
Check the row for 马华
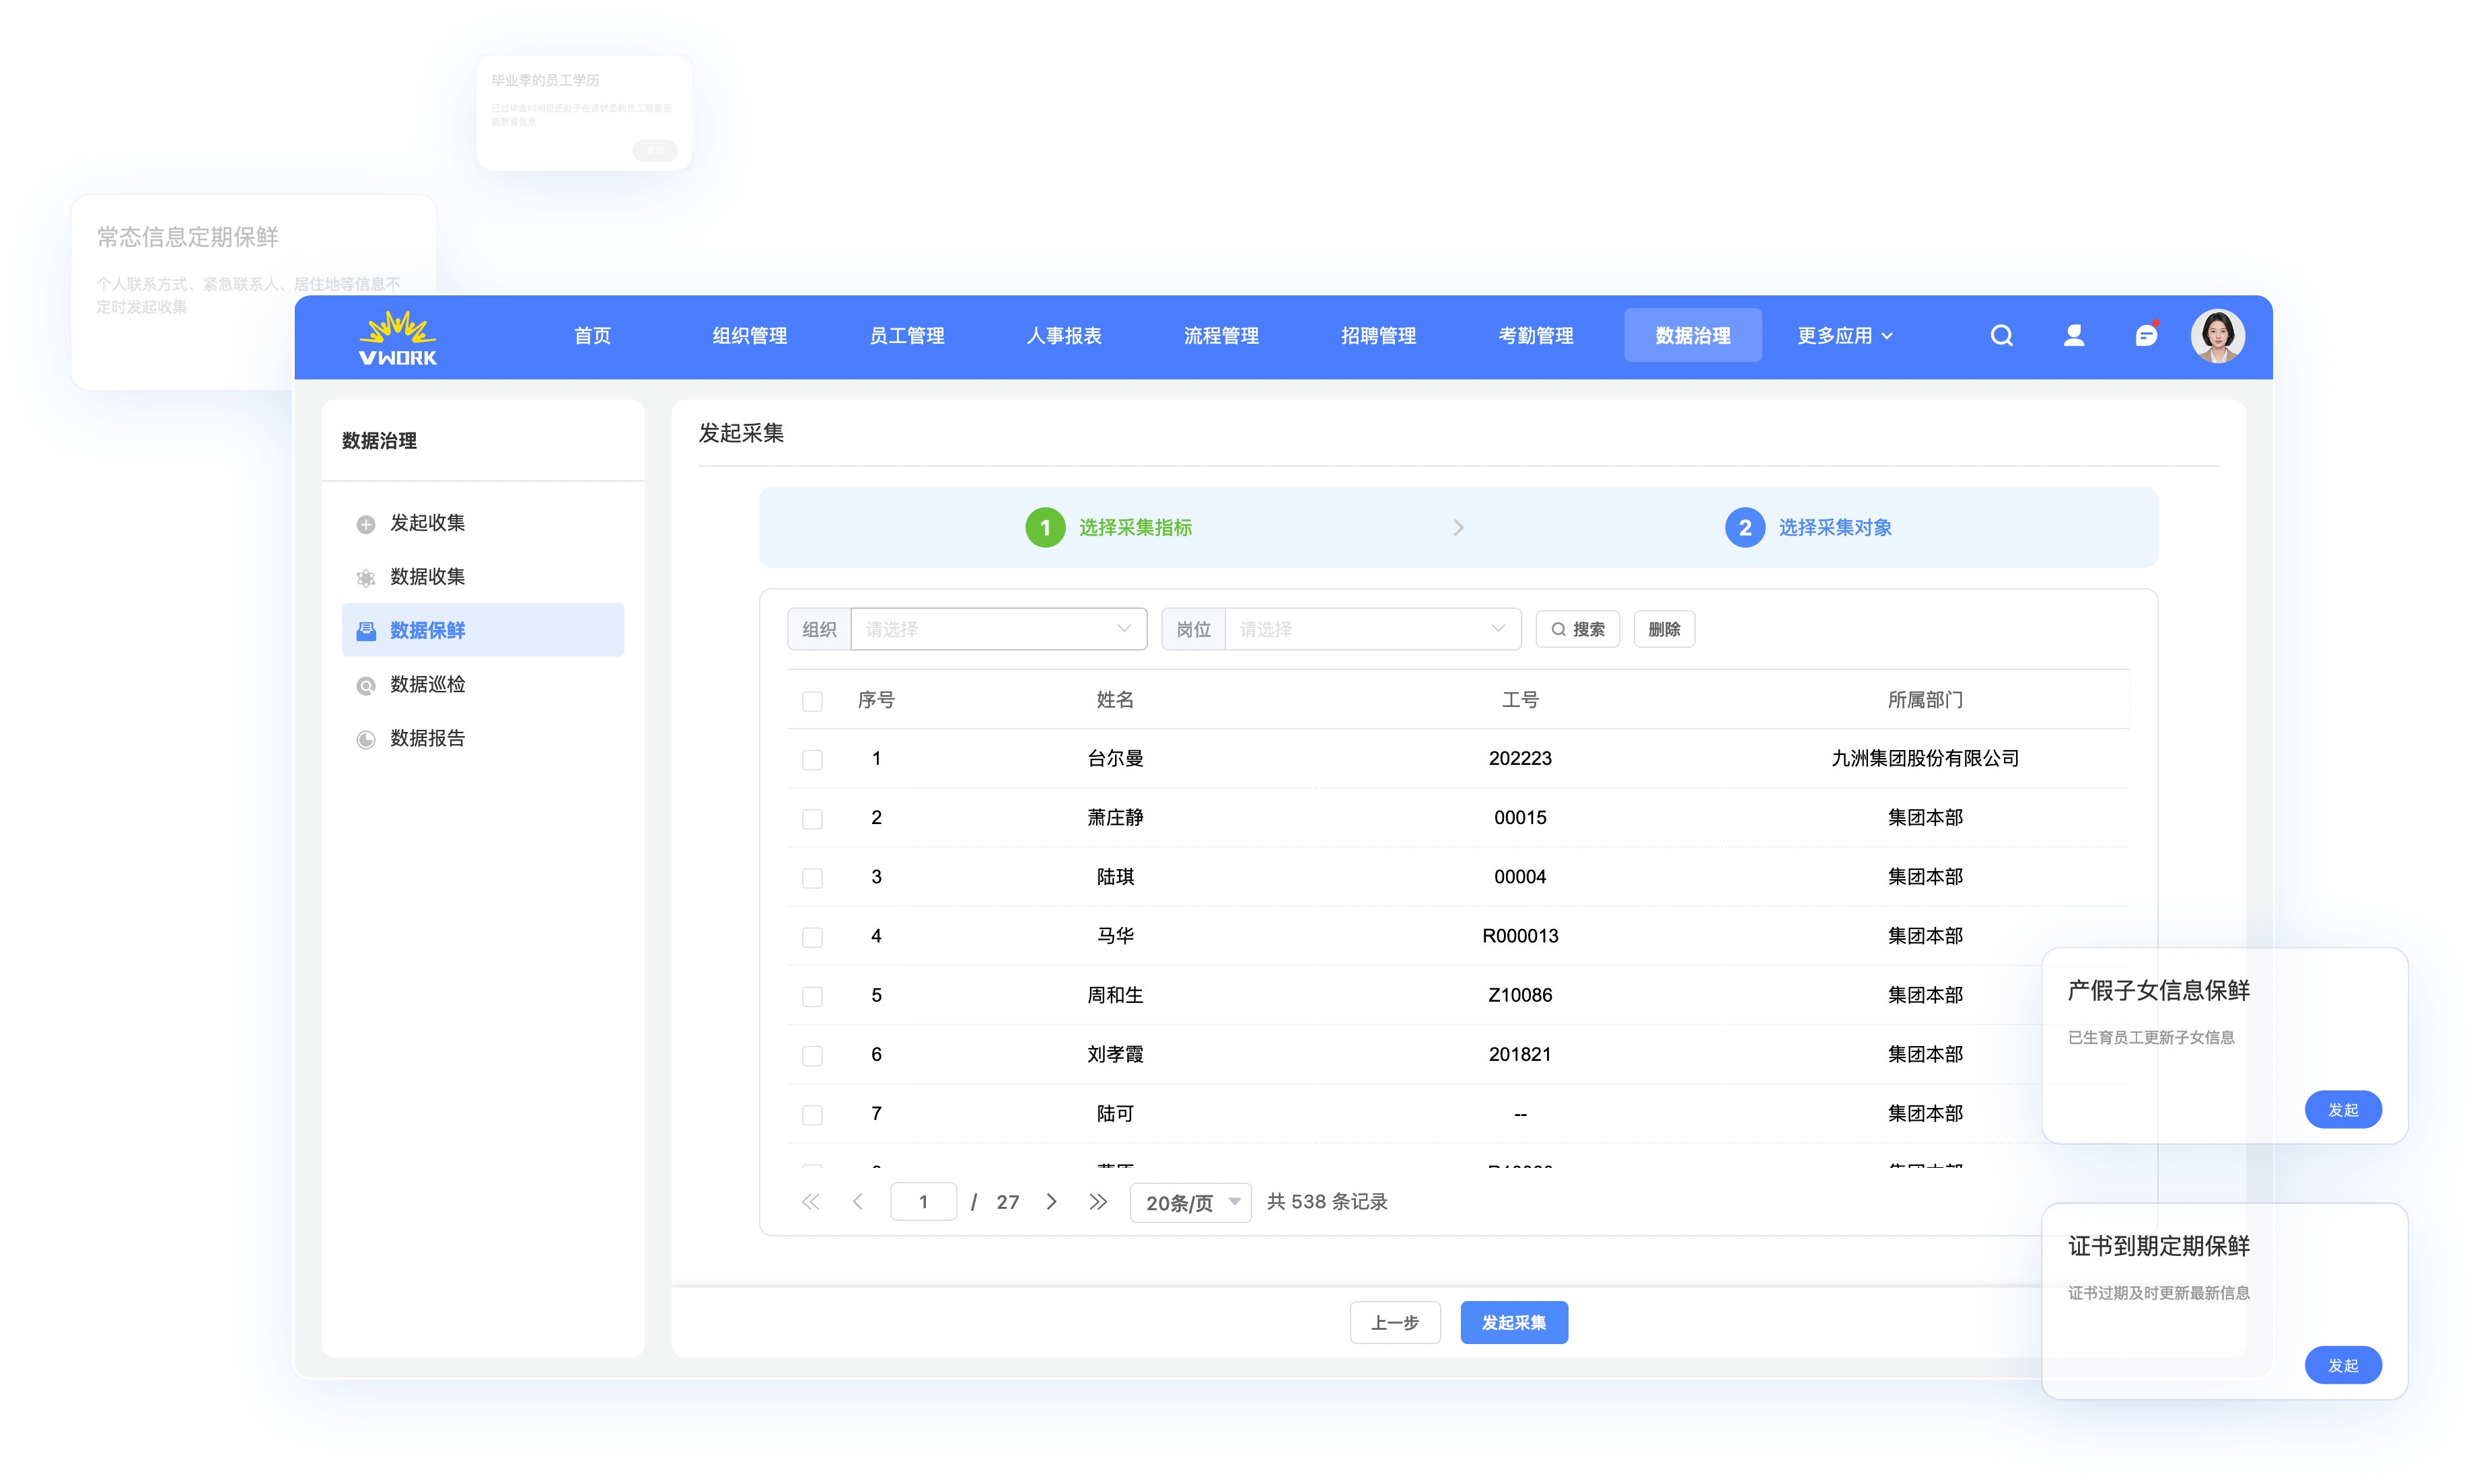click(x=812, y=938)
